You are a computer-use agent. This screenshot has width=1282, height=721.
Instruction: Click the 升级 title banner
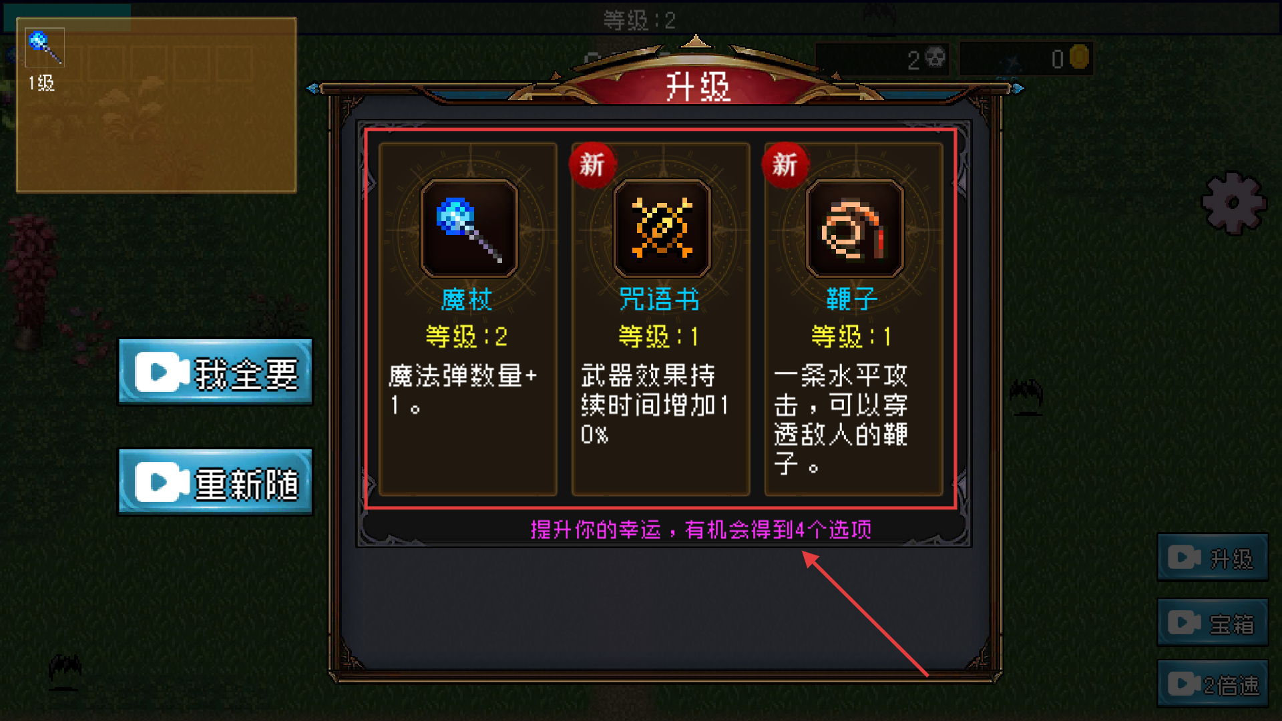[x=697, y=87]
